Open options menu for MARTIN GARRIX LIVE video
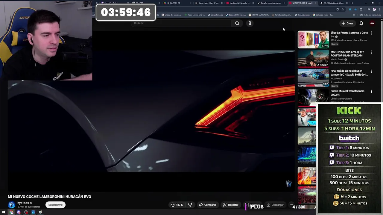383x215 pixels. pos(371,52)
